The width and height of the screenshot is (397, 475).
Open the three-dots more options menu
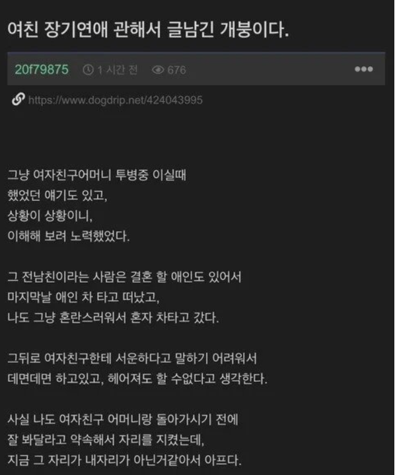pos(364,69)
